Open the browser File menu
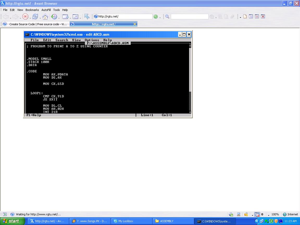The width and height of the screenshot is (300, 225). pyautogui.click(x=5, y=10)
